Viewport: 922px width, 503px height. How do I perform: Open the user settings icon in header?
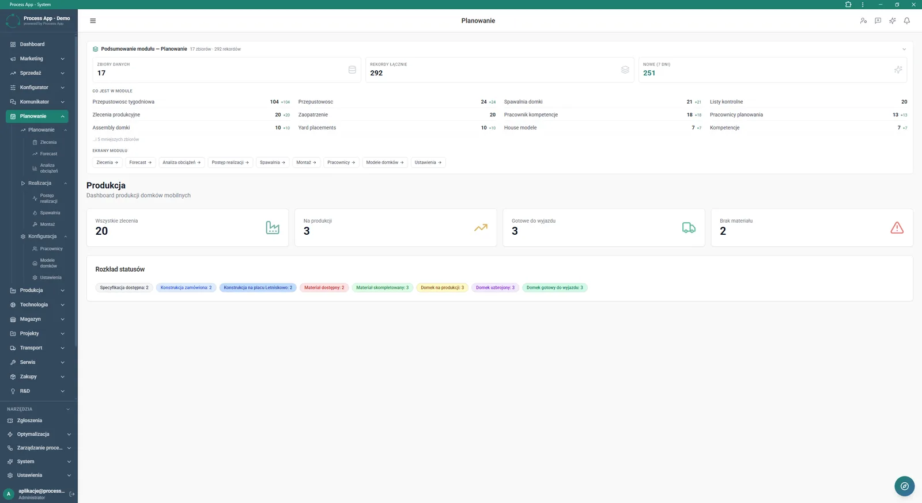pyautogui.click(x=863, y=21)
